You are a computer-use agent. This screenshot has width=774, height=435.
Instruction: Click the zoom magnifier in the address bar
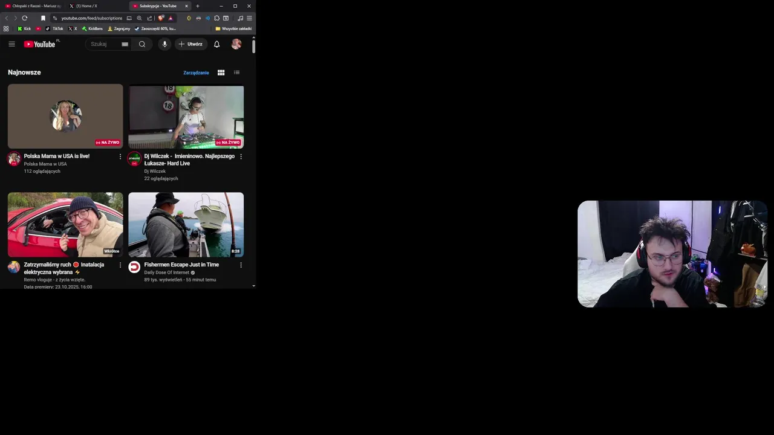(x=139, y=18)
